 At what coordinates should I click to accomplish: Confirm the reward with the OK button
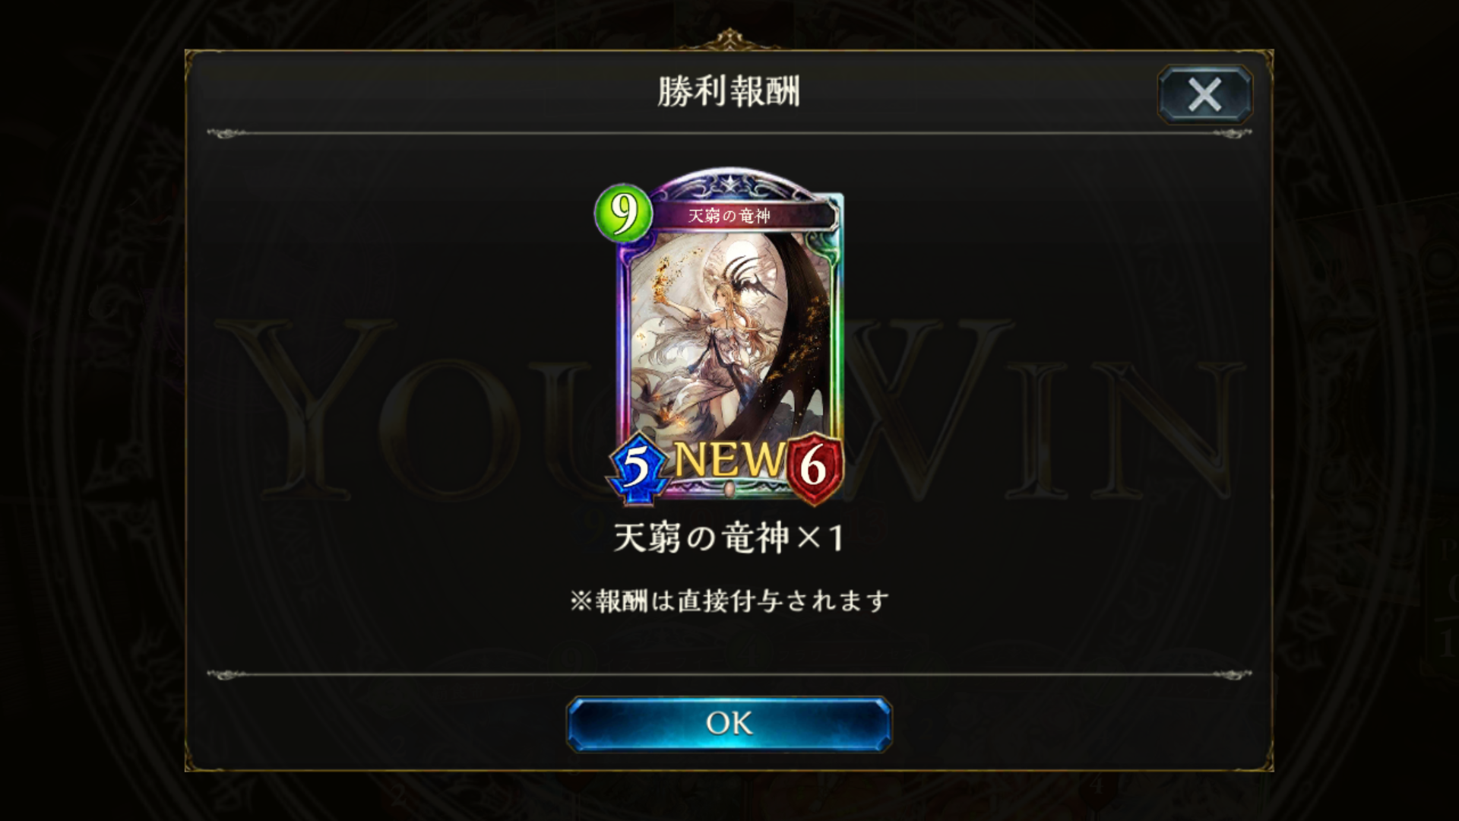[x=729, y=723]
